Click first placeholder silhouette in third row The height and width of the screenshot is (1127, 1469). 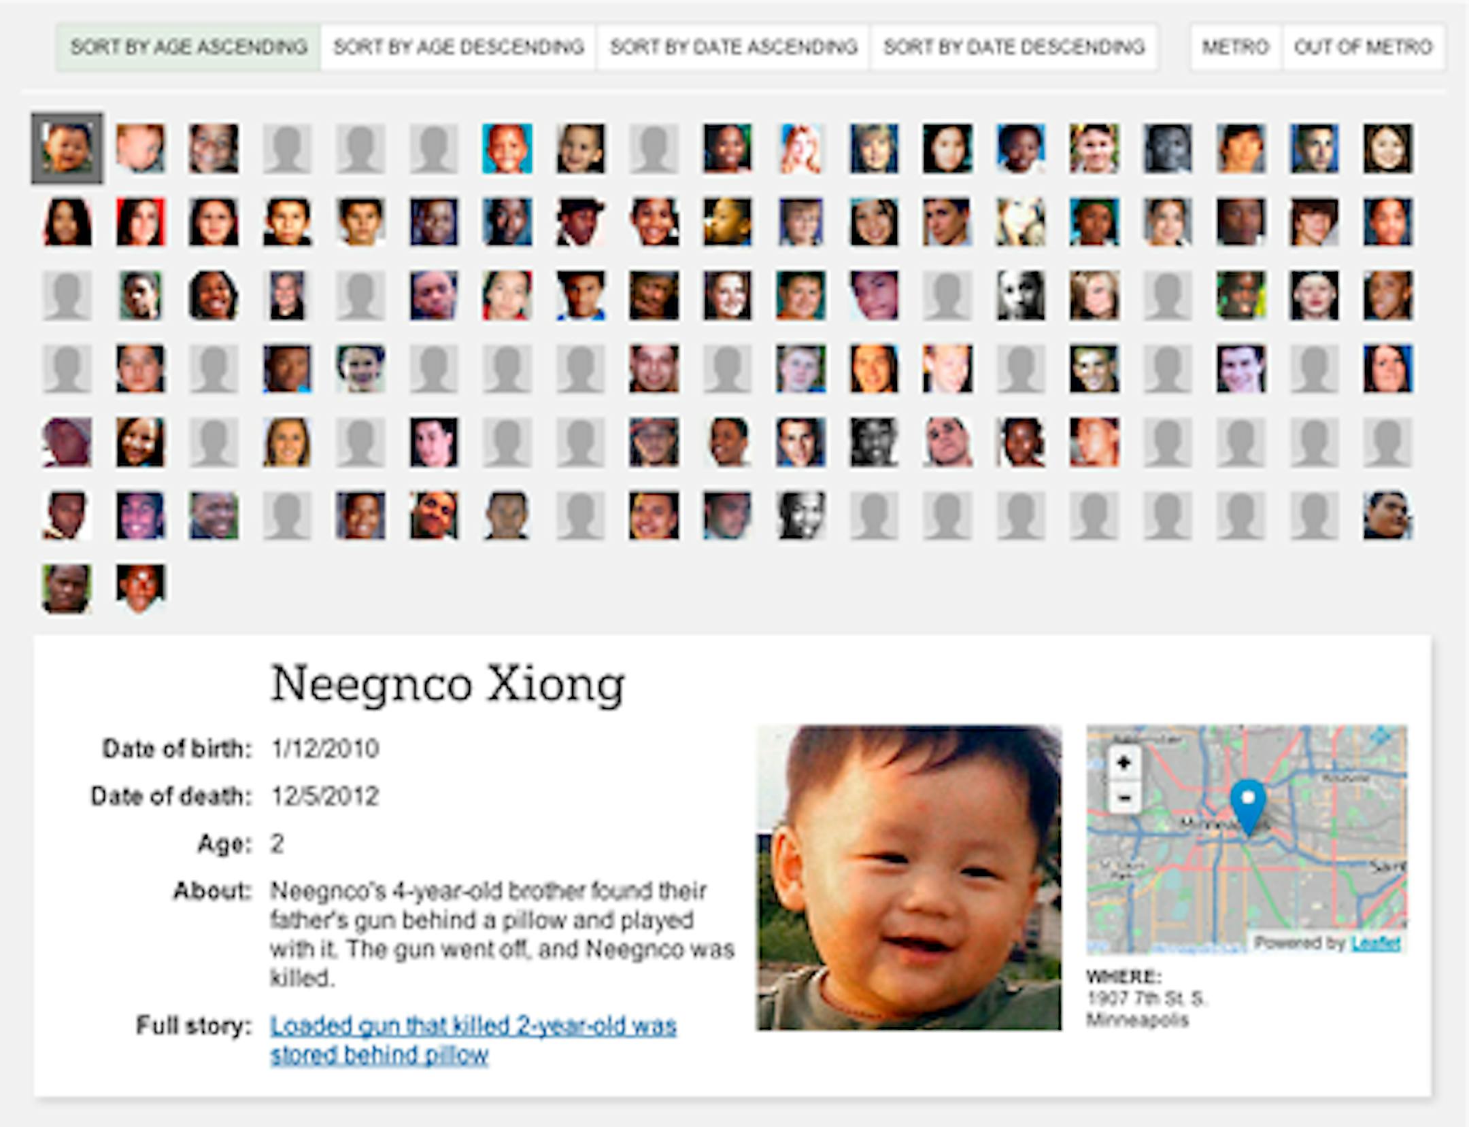point(67,296)
